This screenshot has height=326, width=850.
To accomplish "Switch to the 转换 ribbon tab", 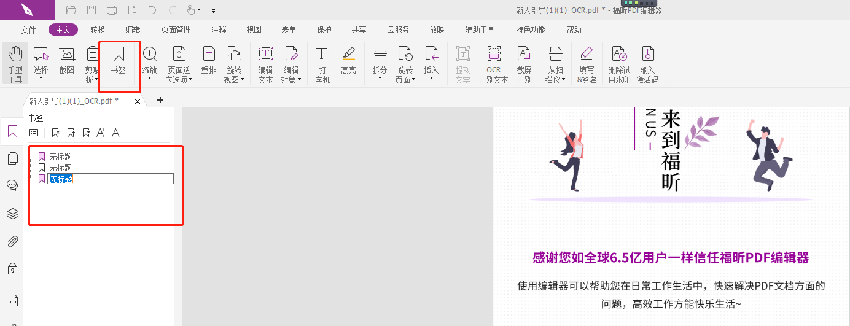I will [98, 29].
